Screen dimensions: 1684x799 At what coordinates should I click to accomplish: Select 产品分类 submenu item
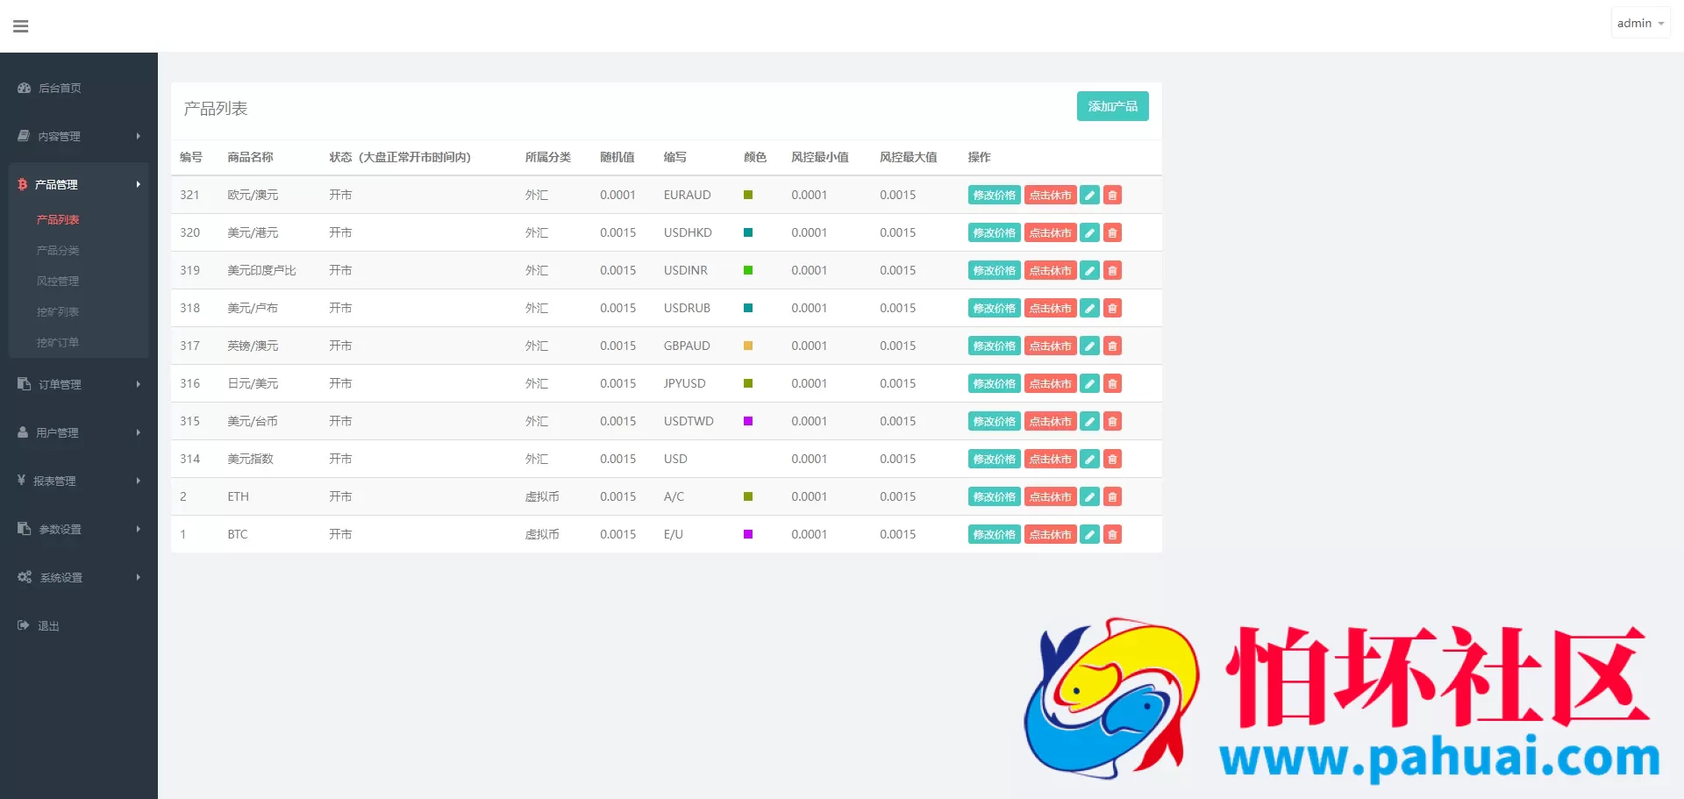58,251
